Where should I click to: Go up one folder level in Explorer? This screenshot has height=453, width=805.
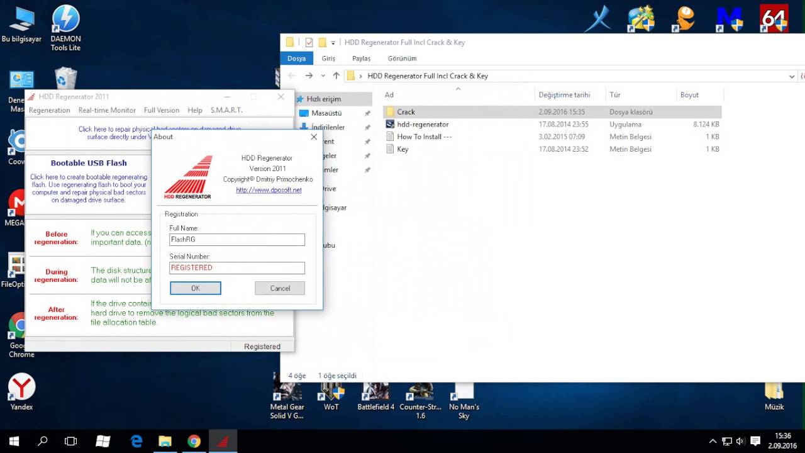(x=336, y=75)
